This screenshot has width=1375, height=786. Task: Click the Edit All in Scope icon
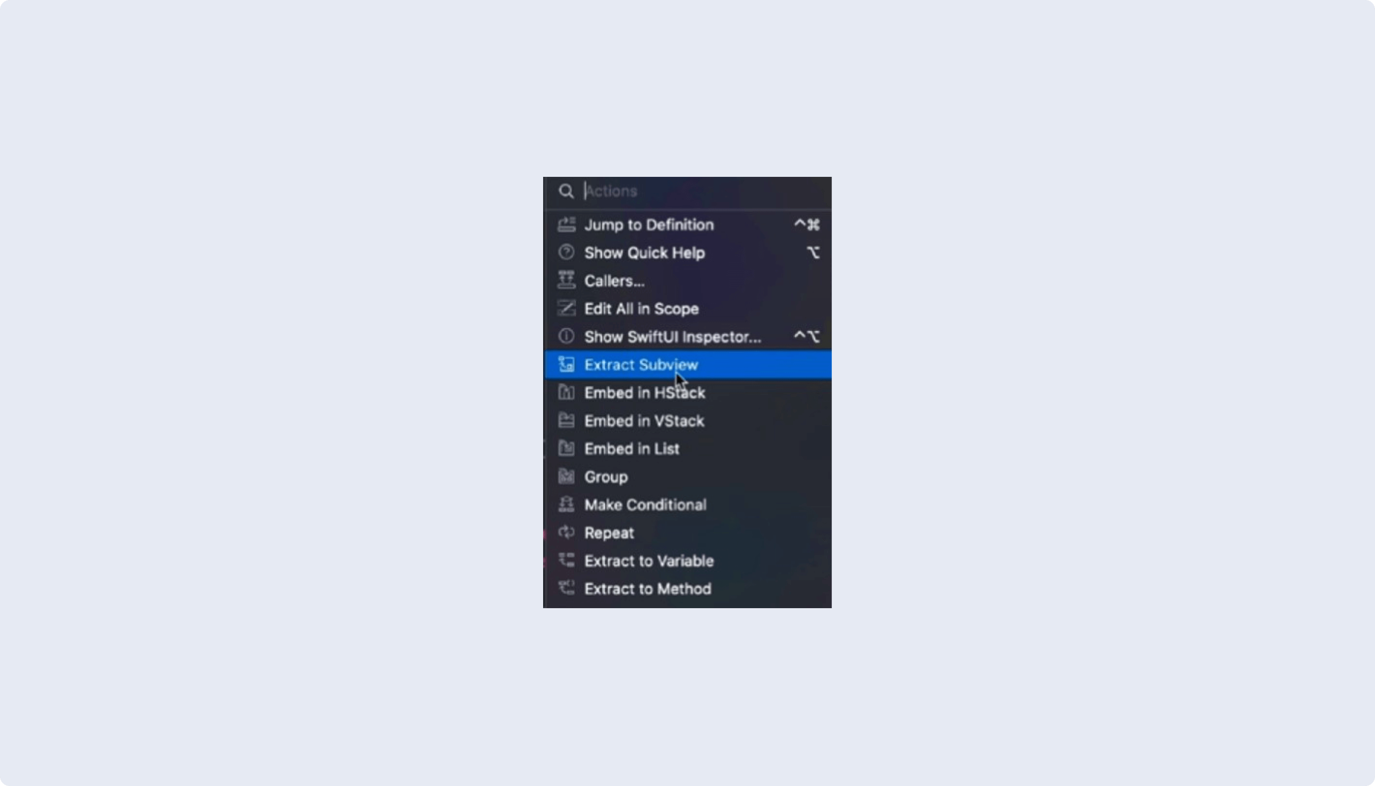tap(566, 308)
